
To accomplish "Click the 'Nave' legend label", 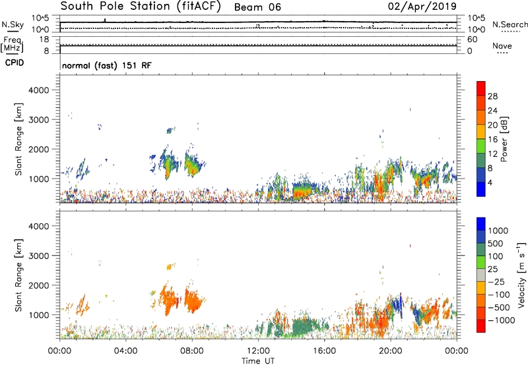I will 502,45.
